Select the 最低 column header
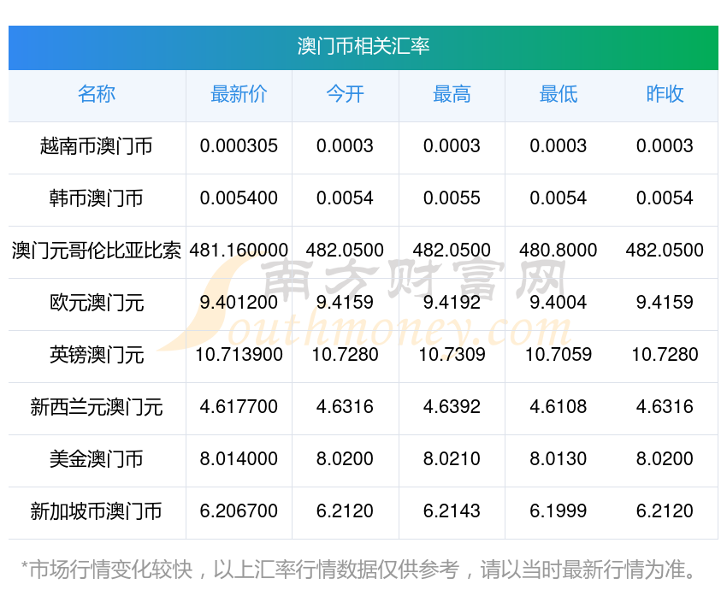Screen dimensions: 727x596 [x=558, y=94]
